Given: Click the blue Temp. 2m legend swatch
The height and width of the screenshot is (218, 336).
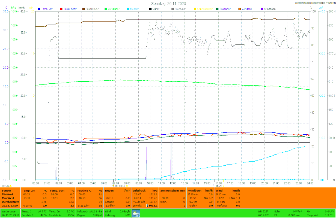Looking at the screenshot, I should pyautogui.click(x=39, y=9).
